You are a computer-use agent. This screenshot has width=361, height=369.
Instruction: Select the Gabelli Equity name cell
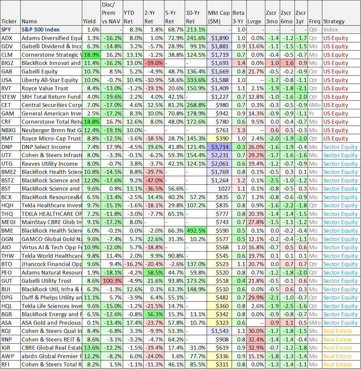(x=51, y=72)
